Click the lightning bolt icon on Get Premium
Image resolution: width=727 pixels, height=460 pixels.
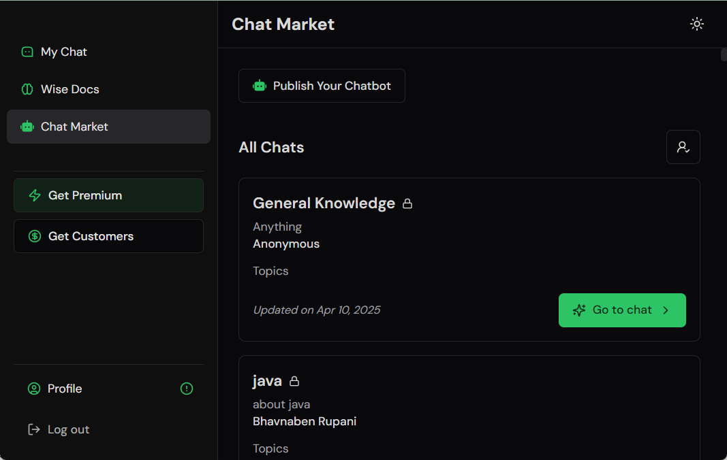[35, 195]
